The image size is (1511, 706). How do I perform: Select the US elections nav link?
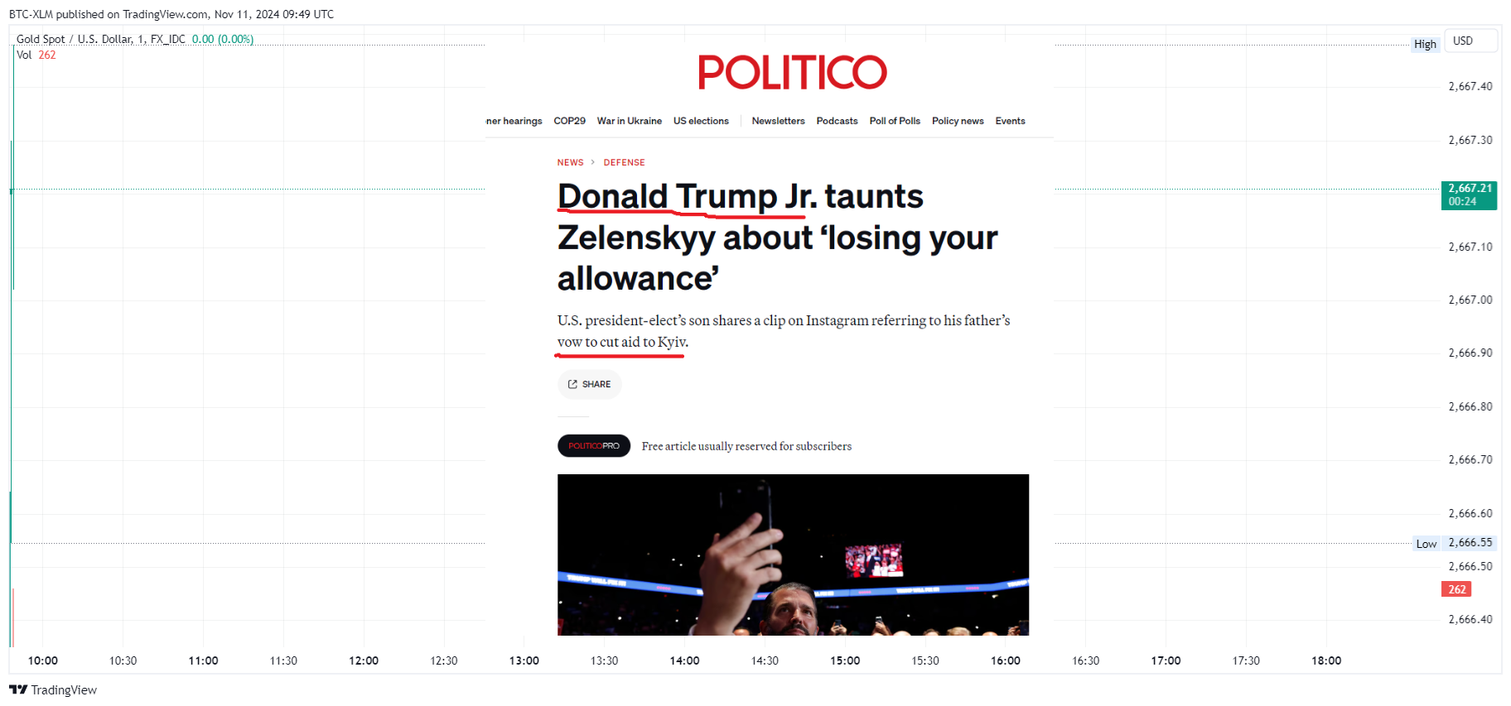pos(701,121)
